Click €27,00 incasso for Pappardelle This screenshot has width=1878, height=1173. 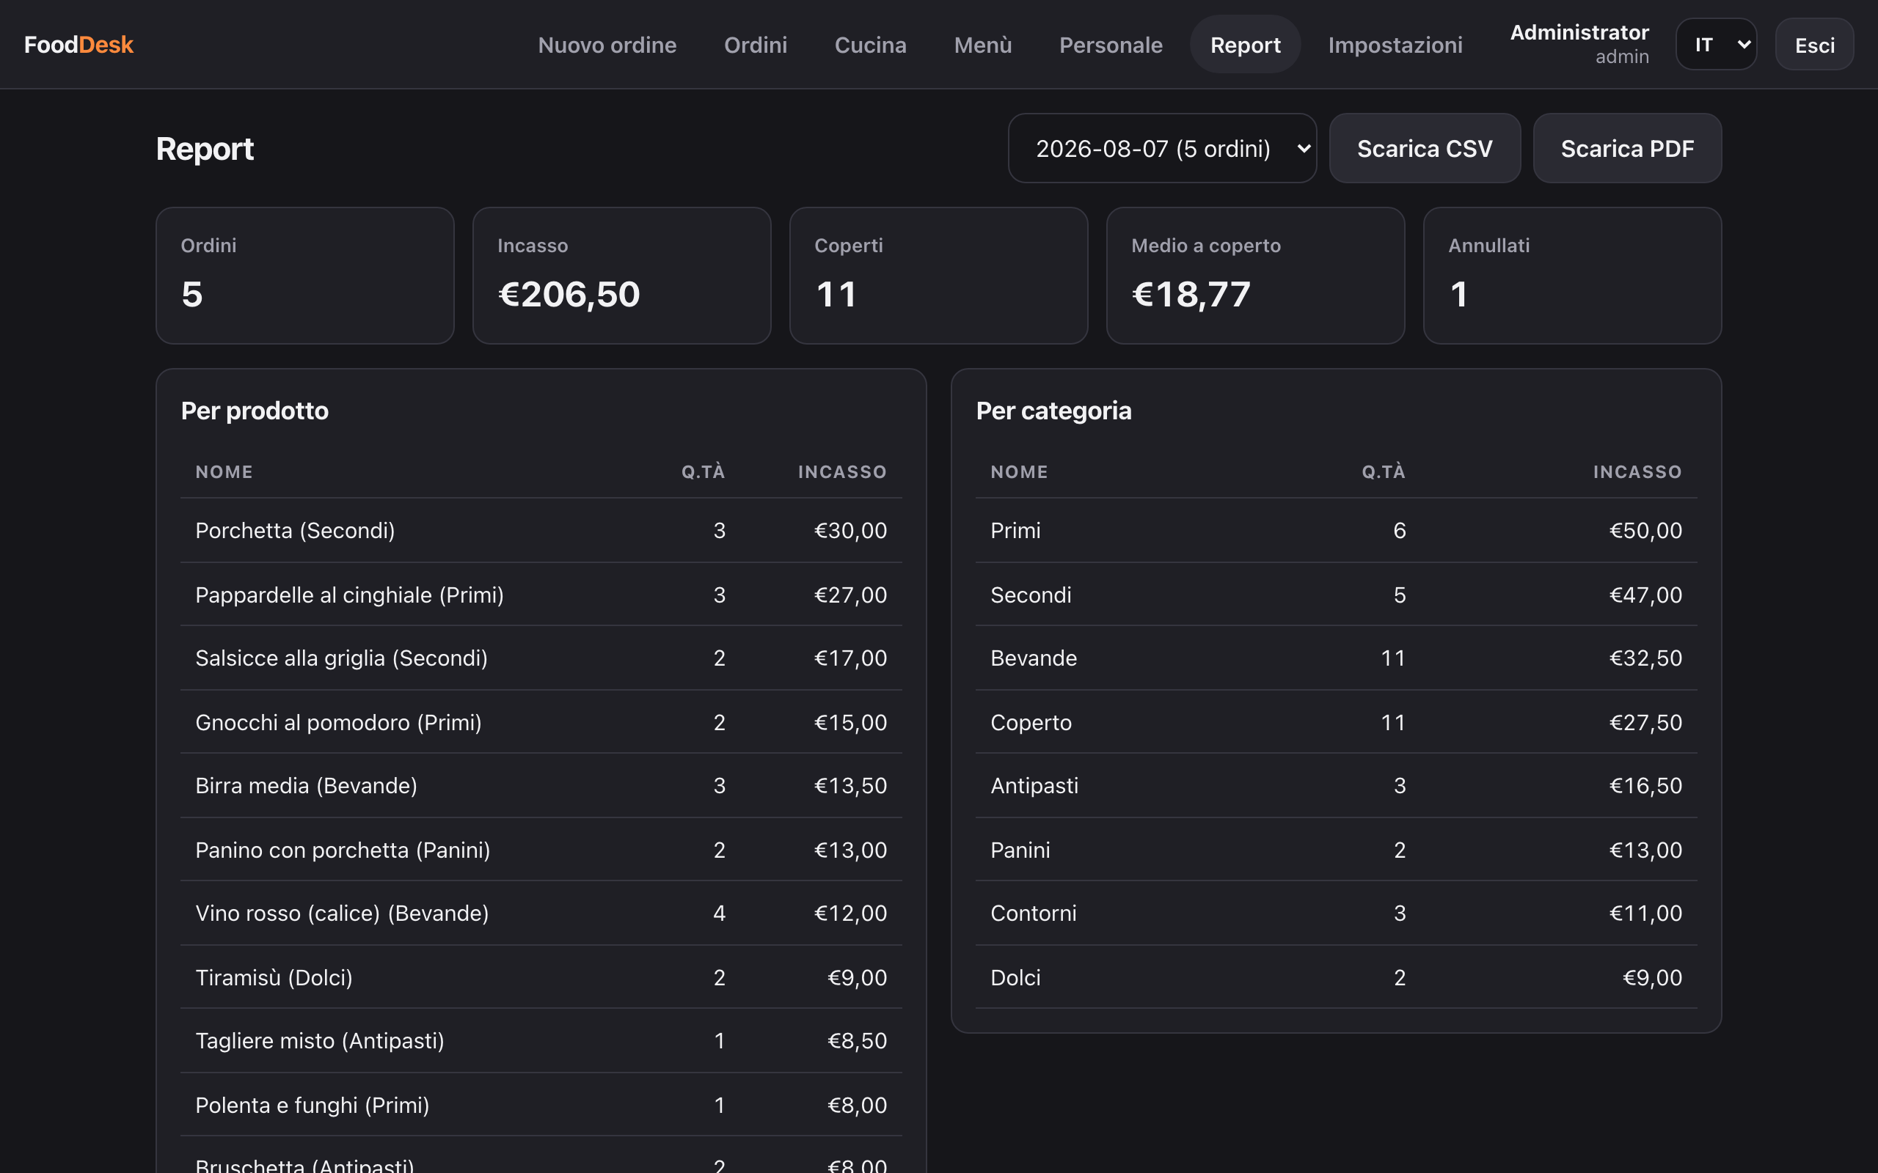850,595
